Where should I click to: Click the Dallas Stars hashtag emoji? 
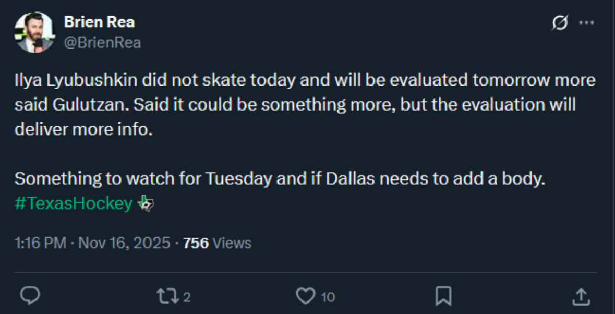pyautogui.click(x=145, y=204)
